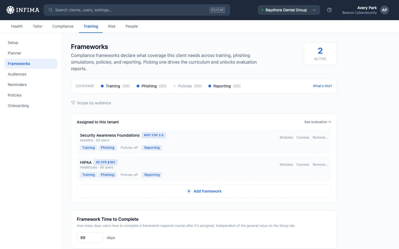Image resolution: width=399 pixels, height=249 pixels.
Task: Open Audiences in the sidebar
Action: 31,74
